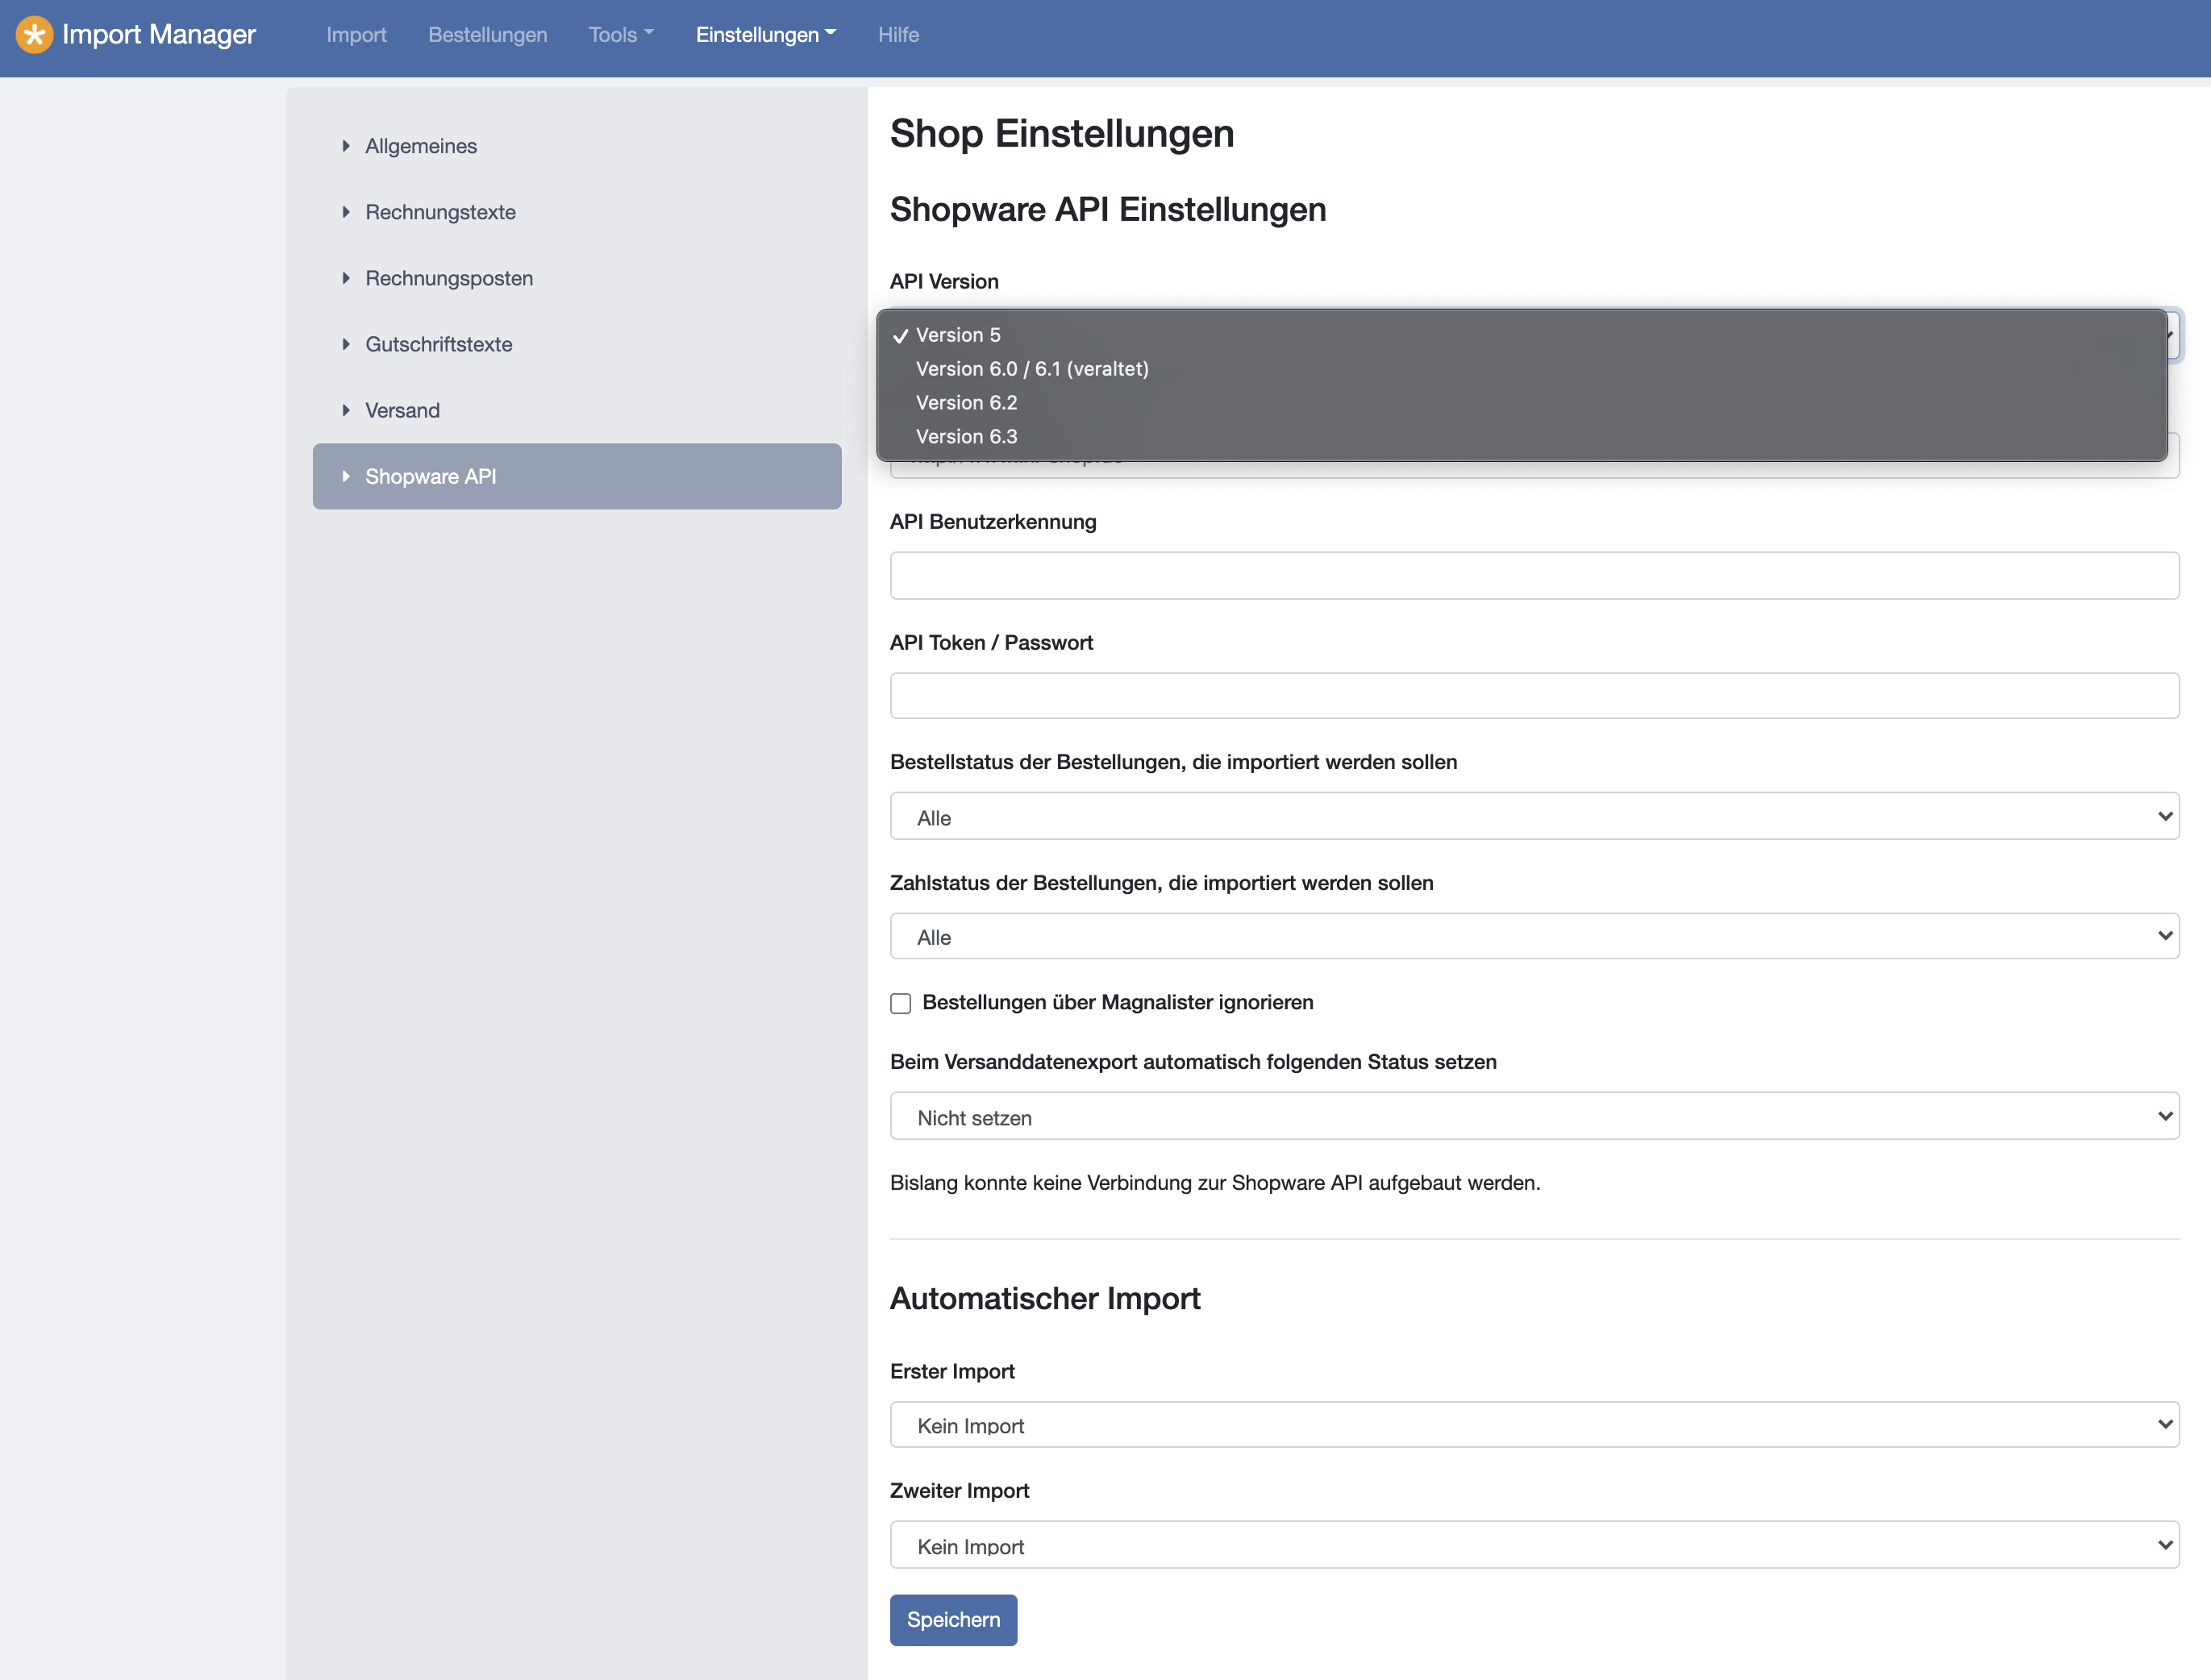The width and height of the screenshot is (2211, 1680).
Task: Open Rechnungsposten settings section
Action: [577, 278]
